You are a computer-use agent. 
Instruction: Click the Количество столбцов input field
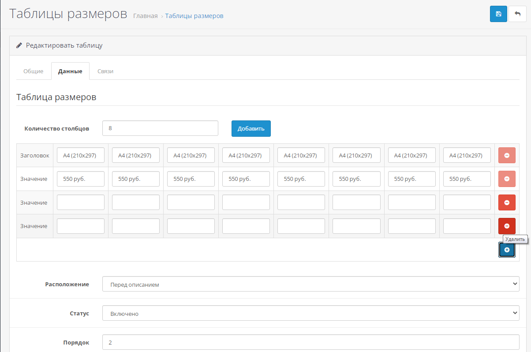(160, 128)
